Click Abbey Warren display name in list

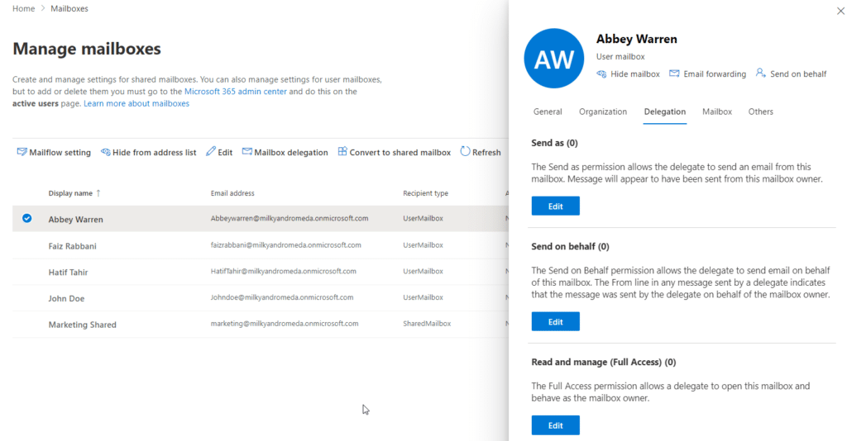pyautogui.click(x=75, y=220)
